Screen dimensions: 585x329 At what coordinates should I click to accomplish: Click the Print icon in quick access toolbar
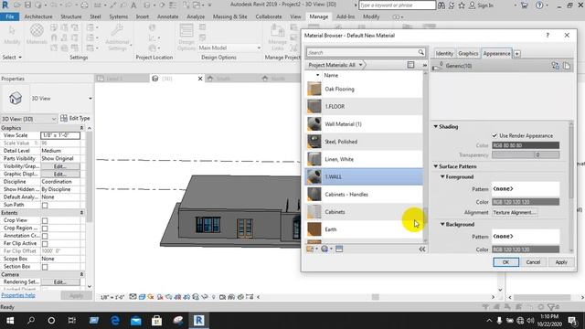pos(85,5)
